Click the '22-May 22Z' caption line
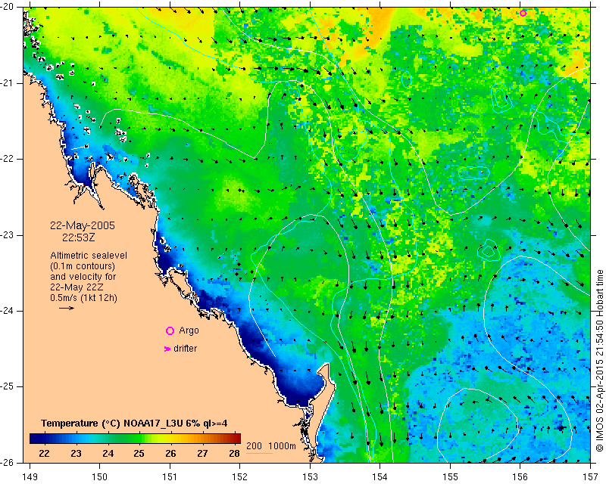Screen dimensions: 606x484 77,287
